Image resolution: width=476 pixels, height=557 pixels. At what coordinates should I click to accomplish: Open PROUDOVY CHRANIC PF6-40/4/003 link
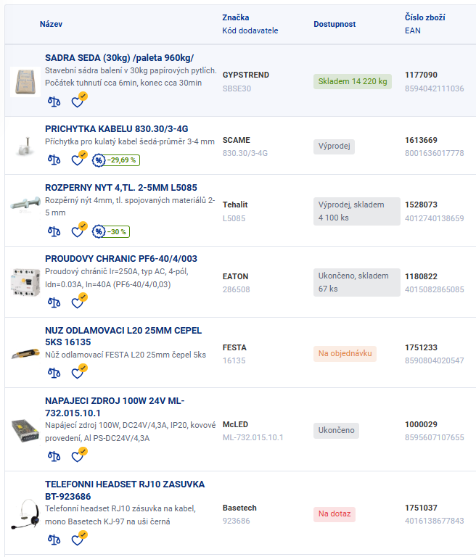coord(121,259)
